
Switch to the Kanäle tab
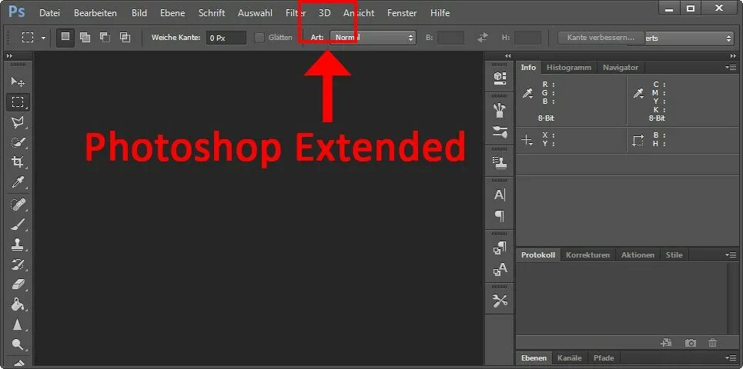[570, 357]
